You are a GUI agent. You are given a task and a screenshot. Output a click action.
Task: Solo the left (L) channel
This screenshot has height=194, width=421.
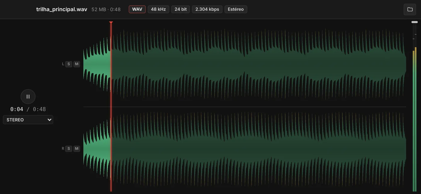coord(69,64)
